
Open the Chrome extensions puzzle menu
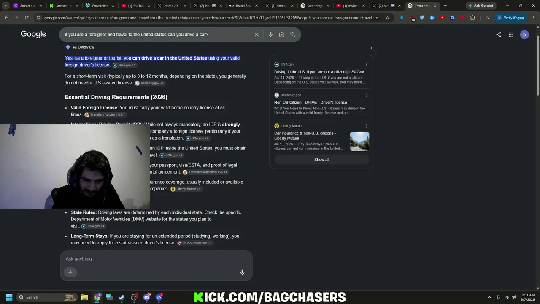pos(472,18)
